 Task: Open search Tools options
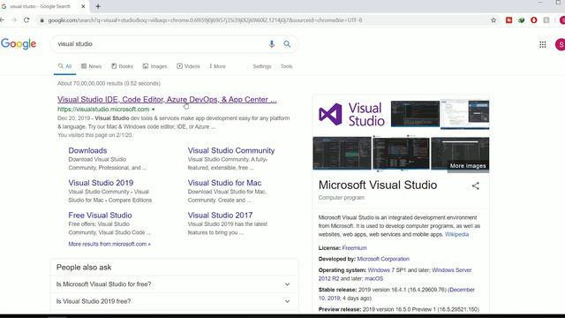pyautogui.click(x=286, y=66)
